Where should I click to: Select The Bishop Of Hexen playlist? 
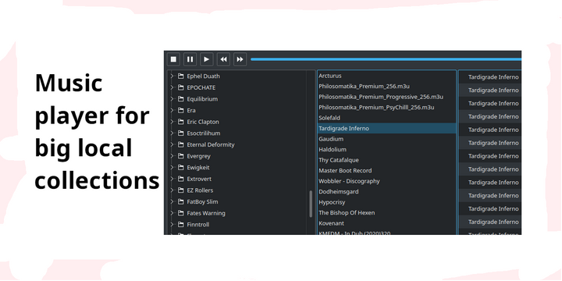[386, 212]
